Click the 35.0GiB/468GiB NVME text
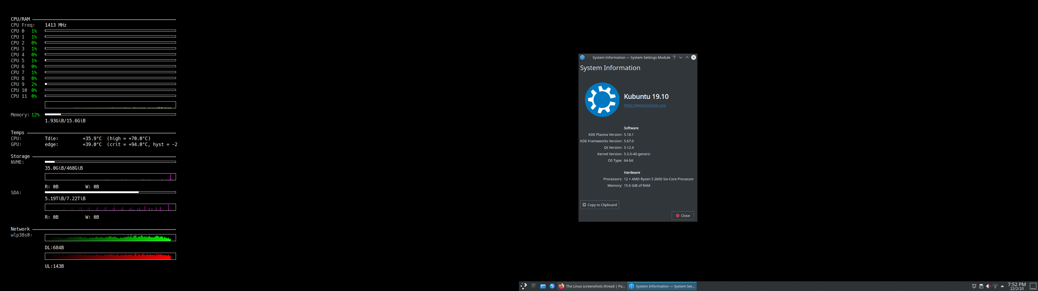The image size is (1038, 291). pos(64,168)
